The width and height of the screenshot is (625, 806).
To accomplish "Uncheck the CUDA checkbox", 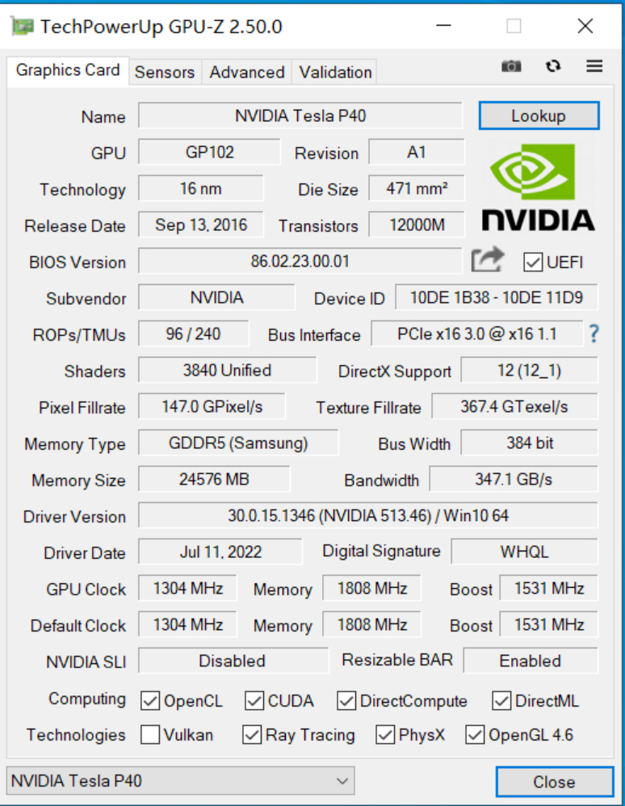I will pos(254,701).
